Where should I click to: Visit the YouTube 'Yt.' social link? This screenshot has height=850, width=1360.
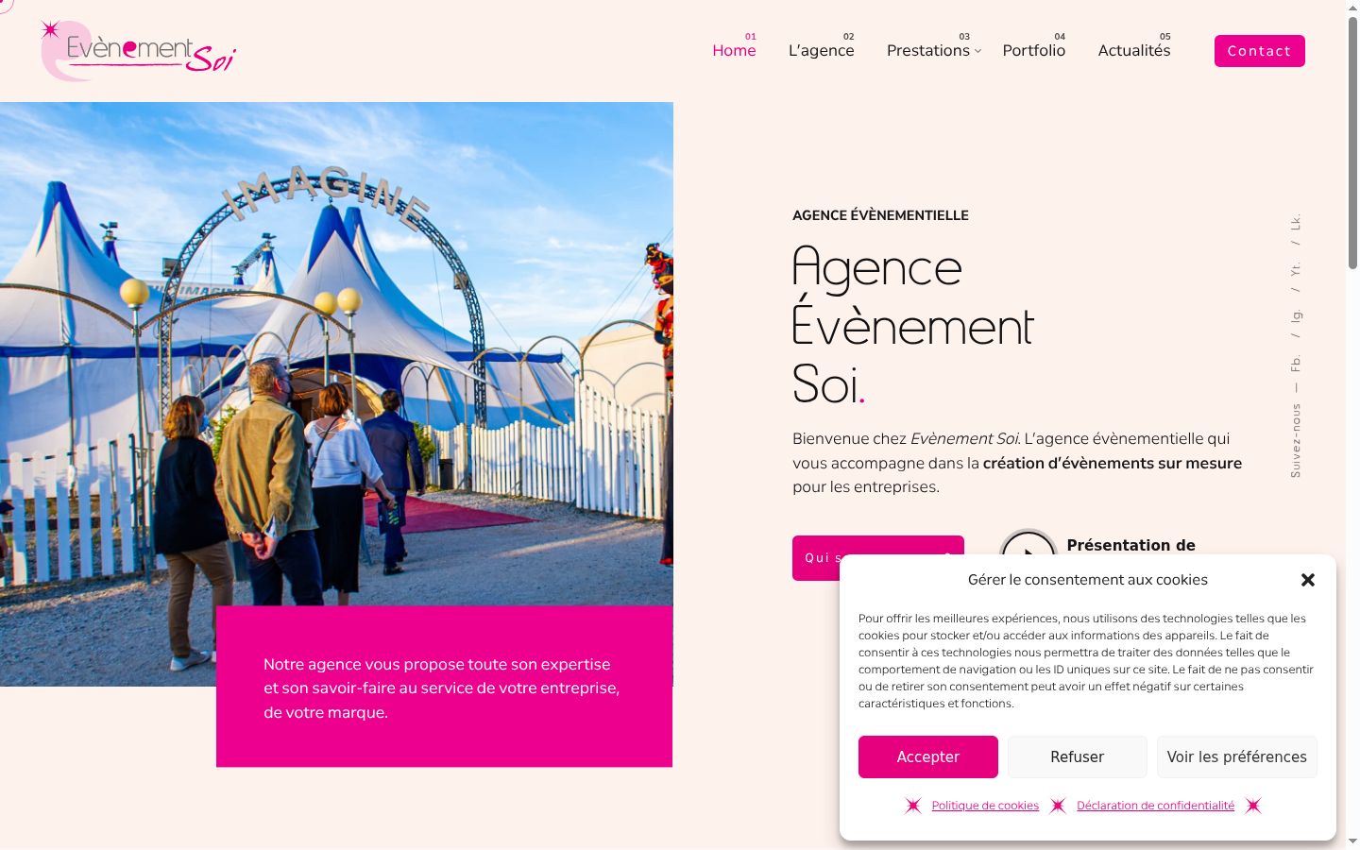coord(1296,269)
